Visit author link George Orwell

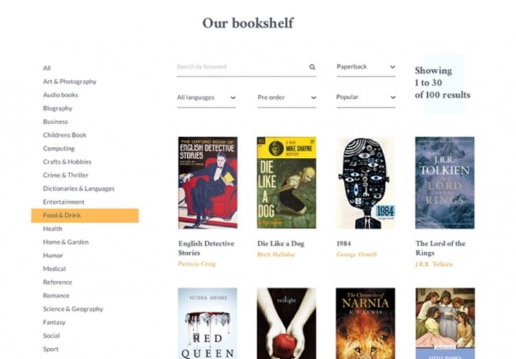click(356, 254)
